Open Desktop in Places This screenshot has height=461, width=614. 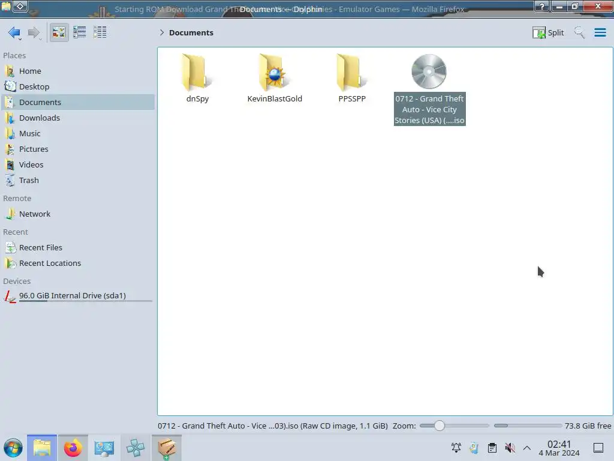tap(77, 86)
